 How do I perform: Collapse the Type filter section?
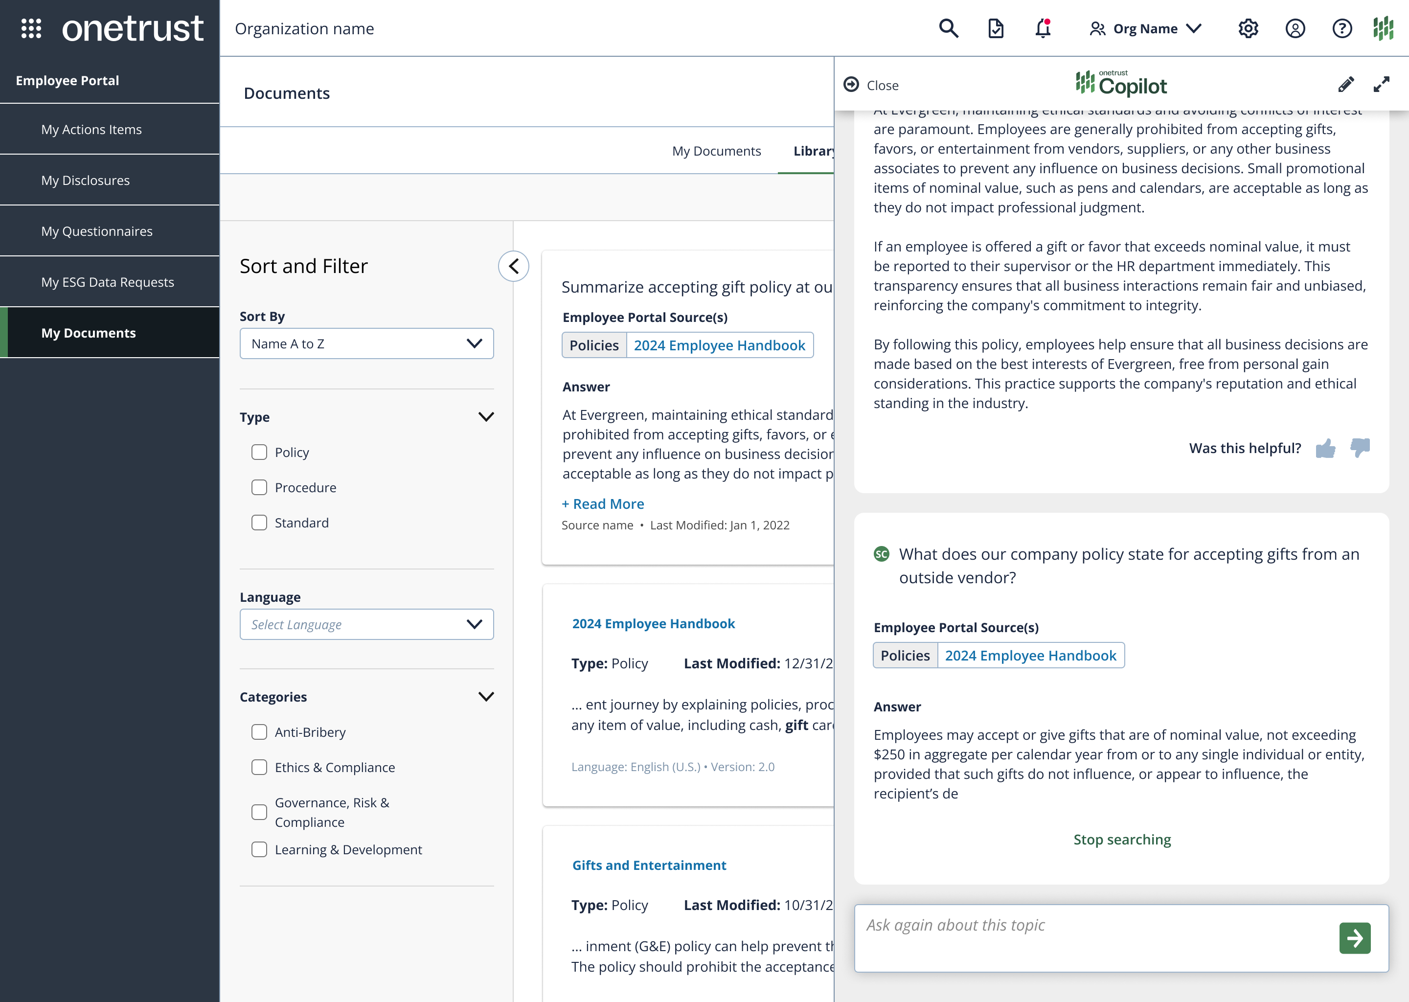pyautogui.click(x=486, y=416)
